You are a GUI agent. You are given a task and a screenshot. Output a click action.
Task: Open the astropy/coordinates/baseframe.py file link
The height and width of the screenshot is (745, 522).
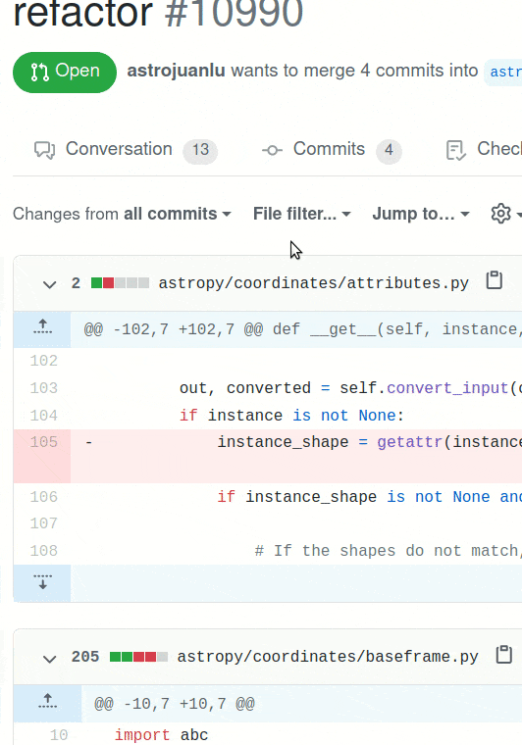(328, 657)
